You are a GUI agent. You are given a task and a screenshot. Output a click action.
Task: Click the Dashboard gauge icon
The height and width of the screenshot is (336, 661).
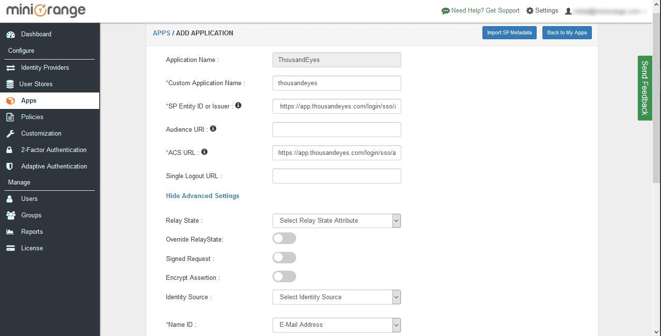(x=11, y=34)
